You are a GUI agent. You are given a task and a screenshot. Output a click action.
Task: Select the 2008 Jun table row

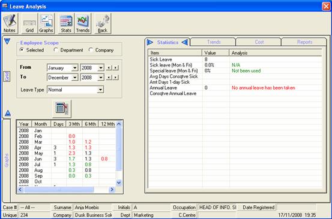tap(66, 159)
